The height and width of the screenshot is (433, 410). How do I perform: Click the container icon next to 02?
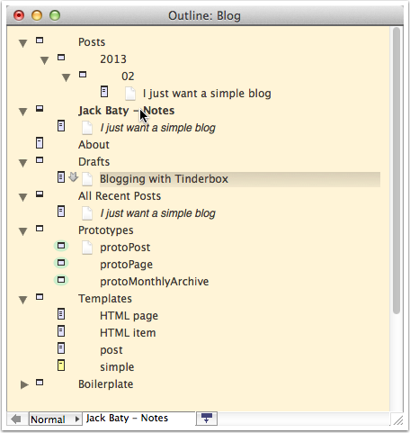click(83, 74)
